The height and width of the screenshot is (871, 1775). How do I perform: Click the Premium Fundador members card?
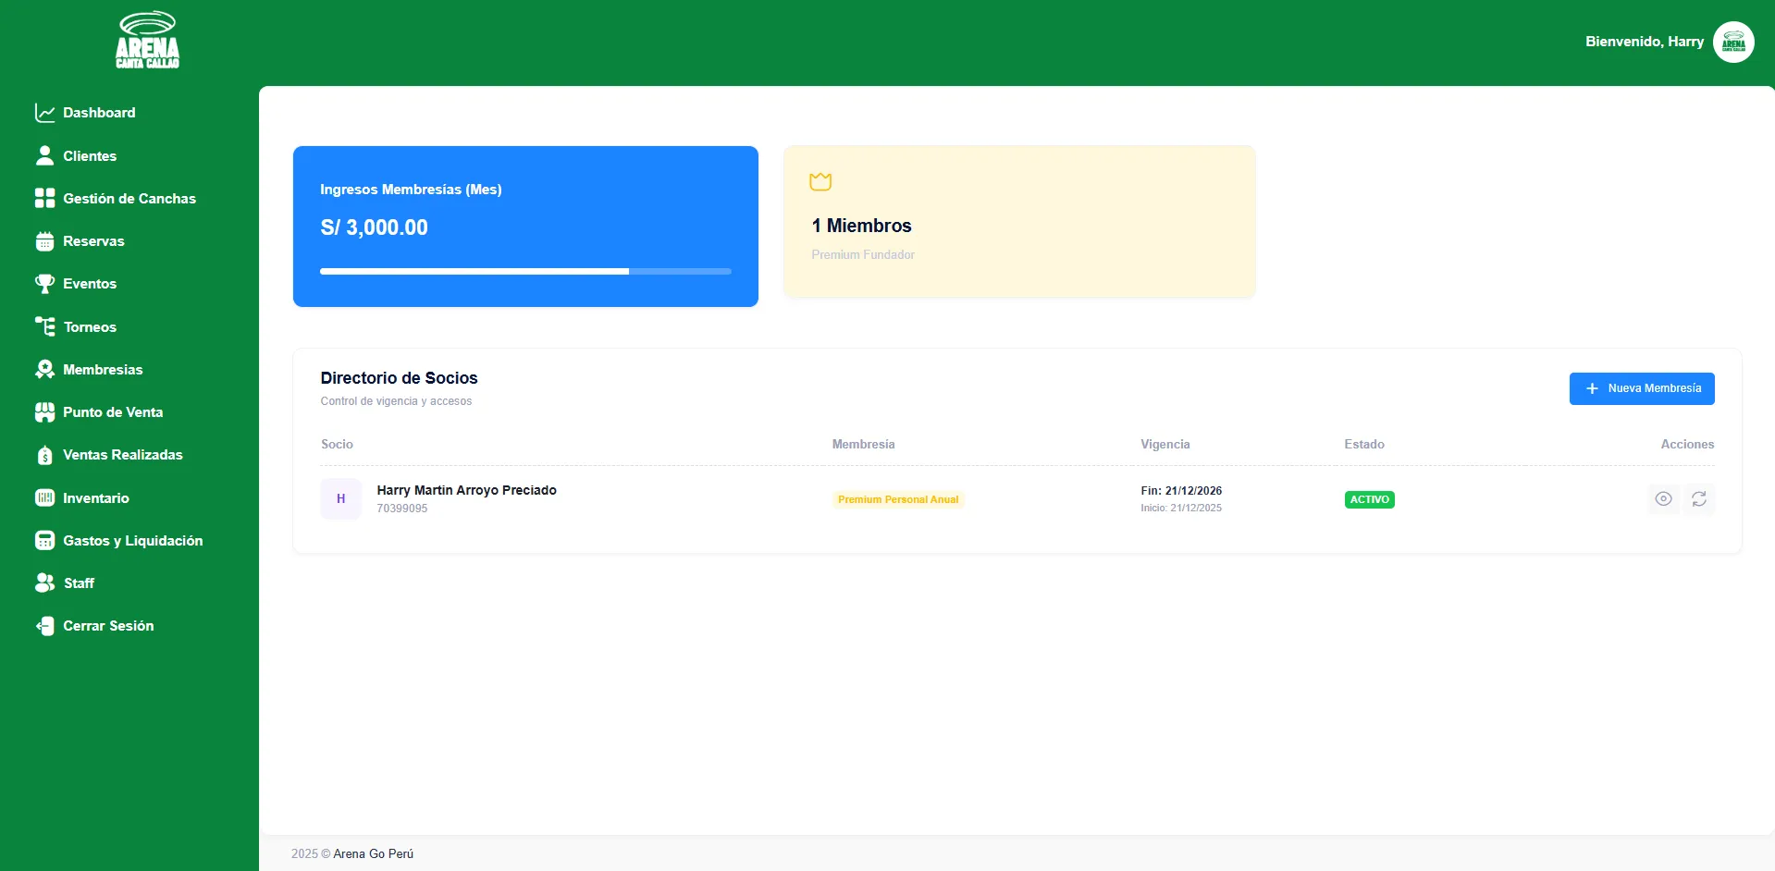pyautogui.click(x=1018, y=222)
